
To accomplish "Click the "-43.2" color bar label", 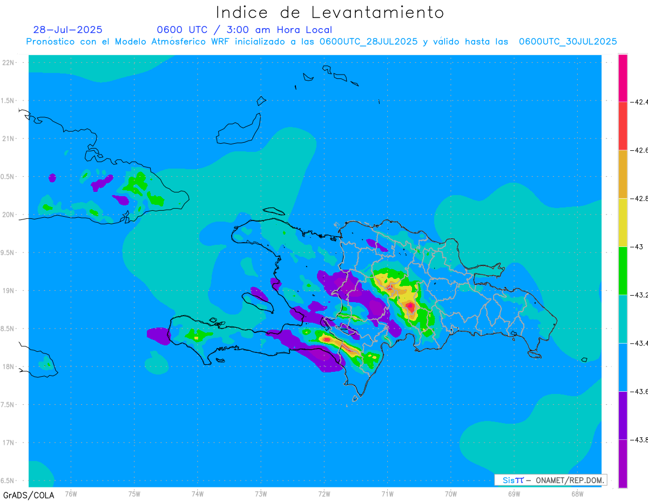I will click(639, 295).
